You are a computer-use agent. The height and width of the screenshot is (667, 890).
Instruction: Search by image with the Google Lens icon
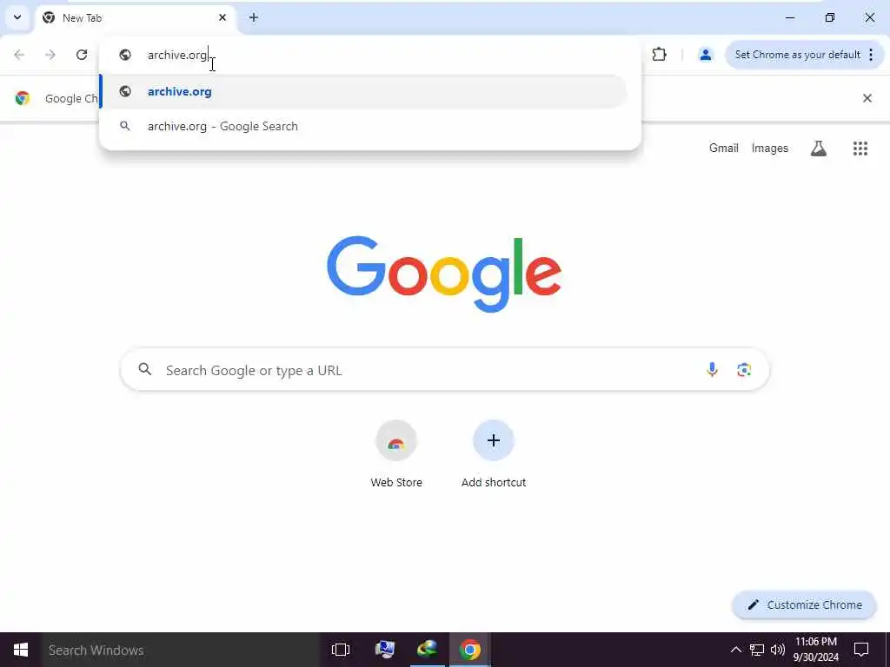click(744, 370)
